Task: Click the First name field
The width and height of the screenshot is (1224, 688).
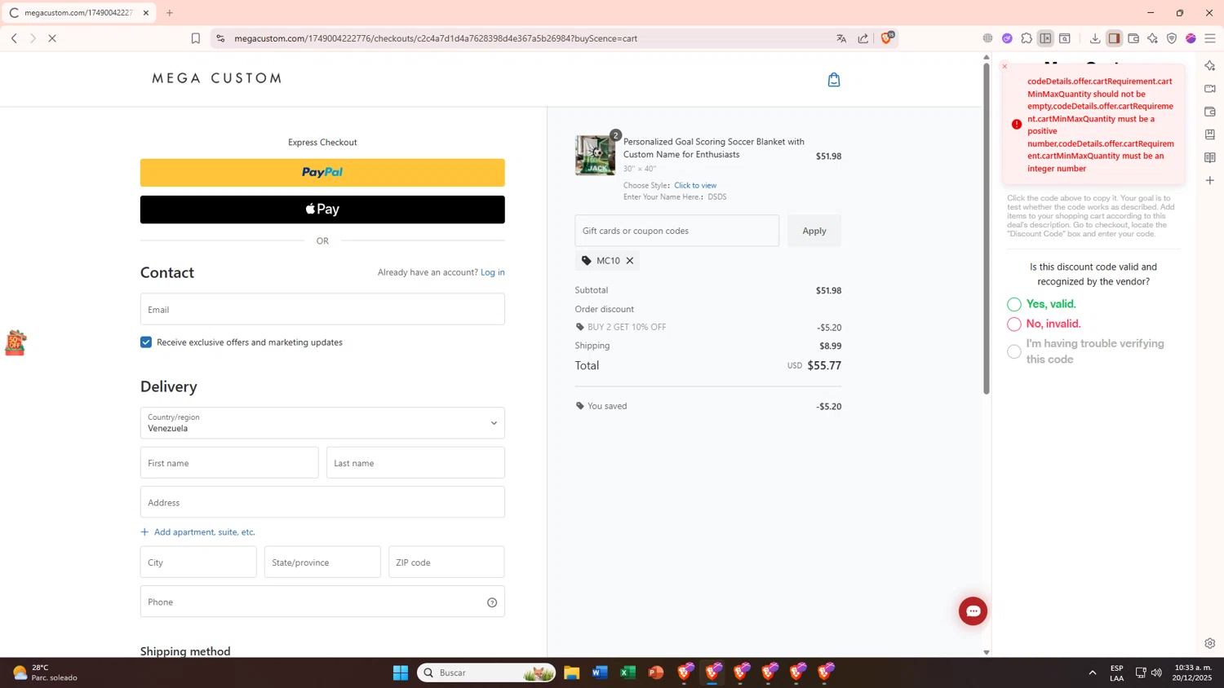Action: tap(229, 463)
